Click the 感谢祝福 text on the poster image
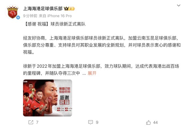186x128 pixels. [x=64, y=100]
